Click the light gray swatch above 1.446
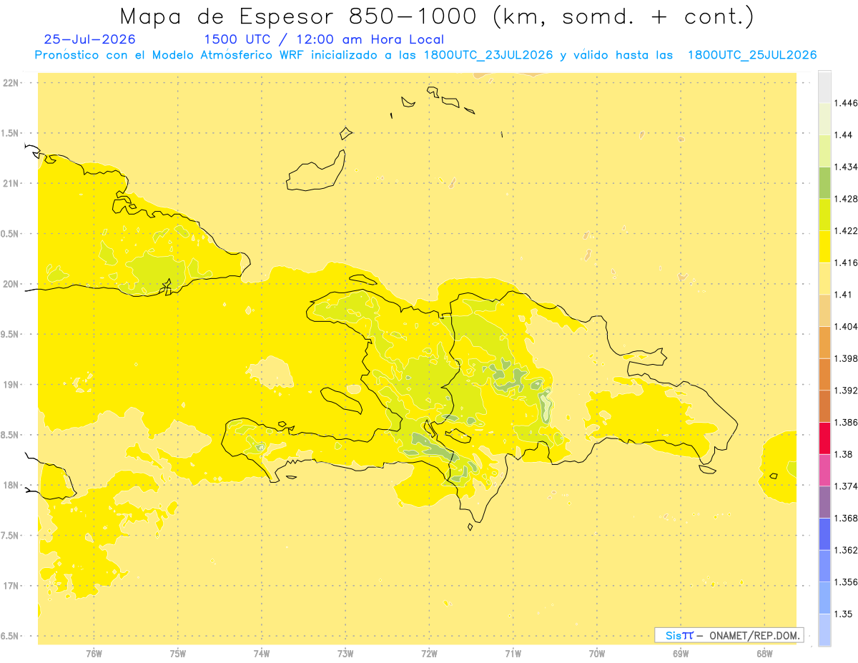 (824, 87)
